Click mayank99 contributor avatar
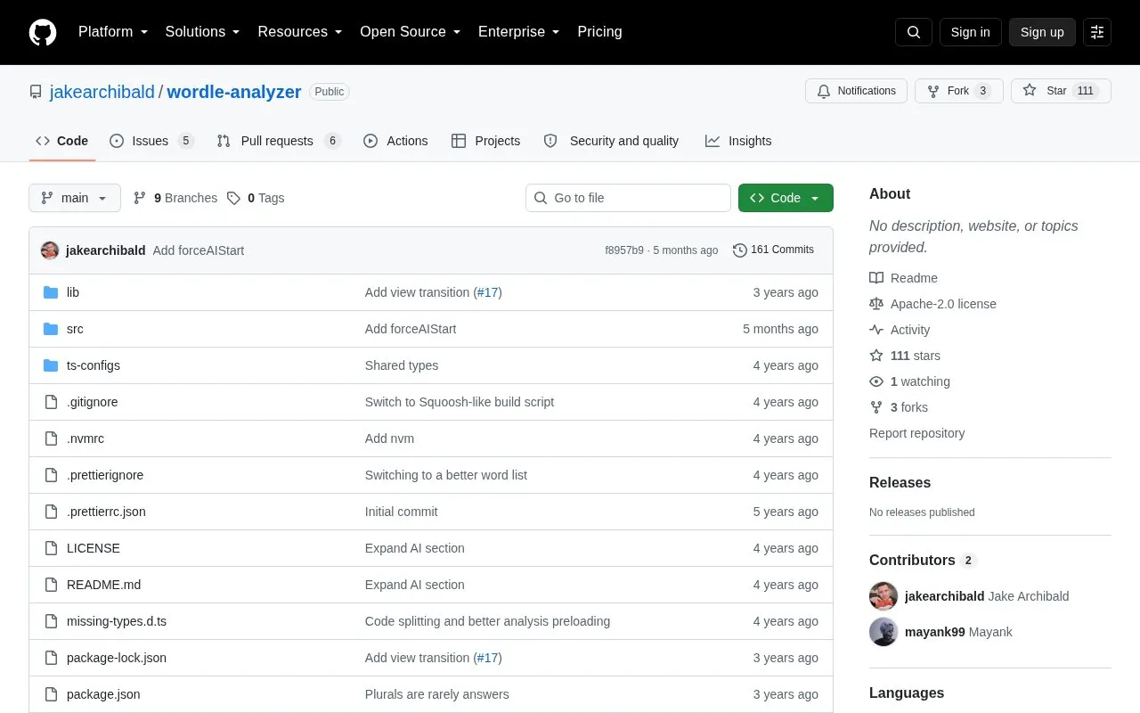Viewport: 1140px width, 713px height. pos(883,632)
